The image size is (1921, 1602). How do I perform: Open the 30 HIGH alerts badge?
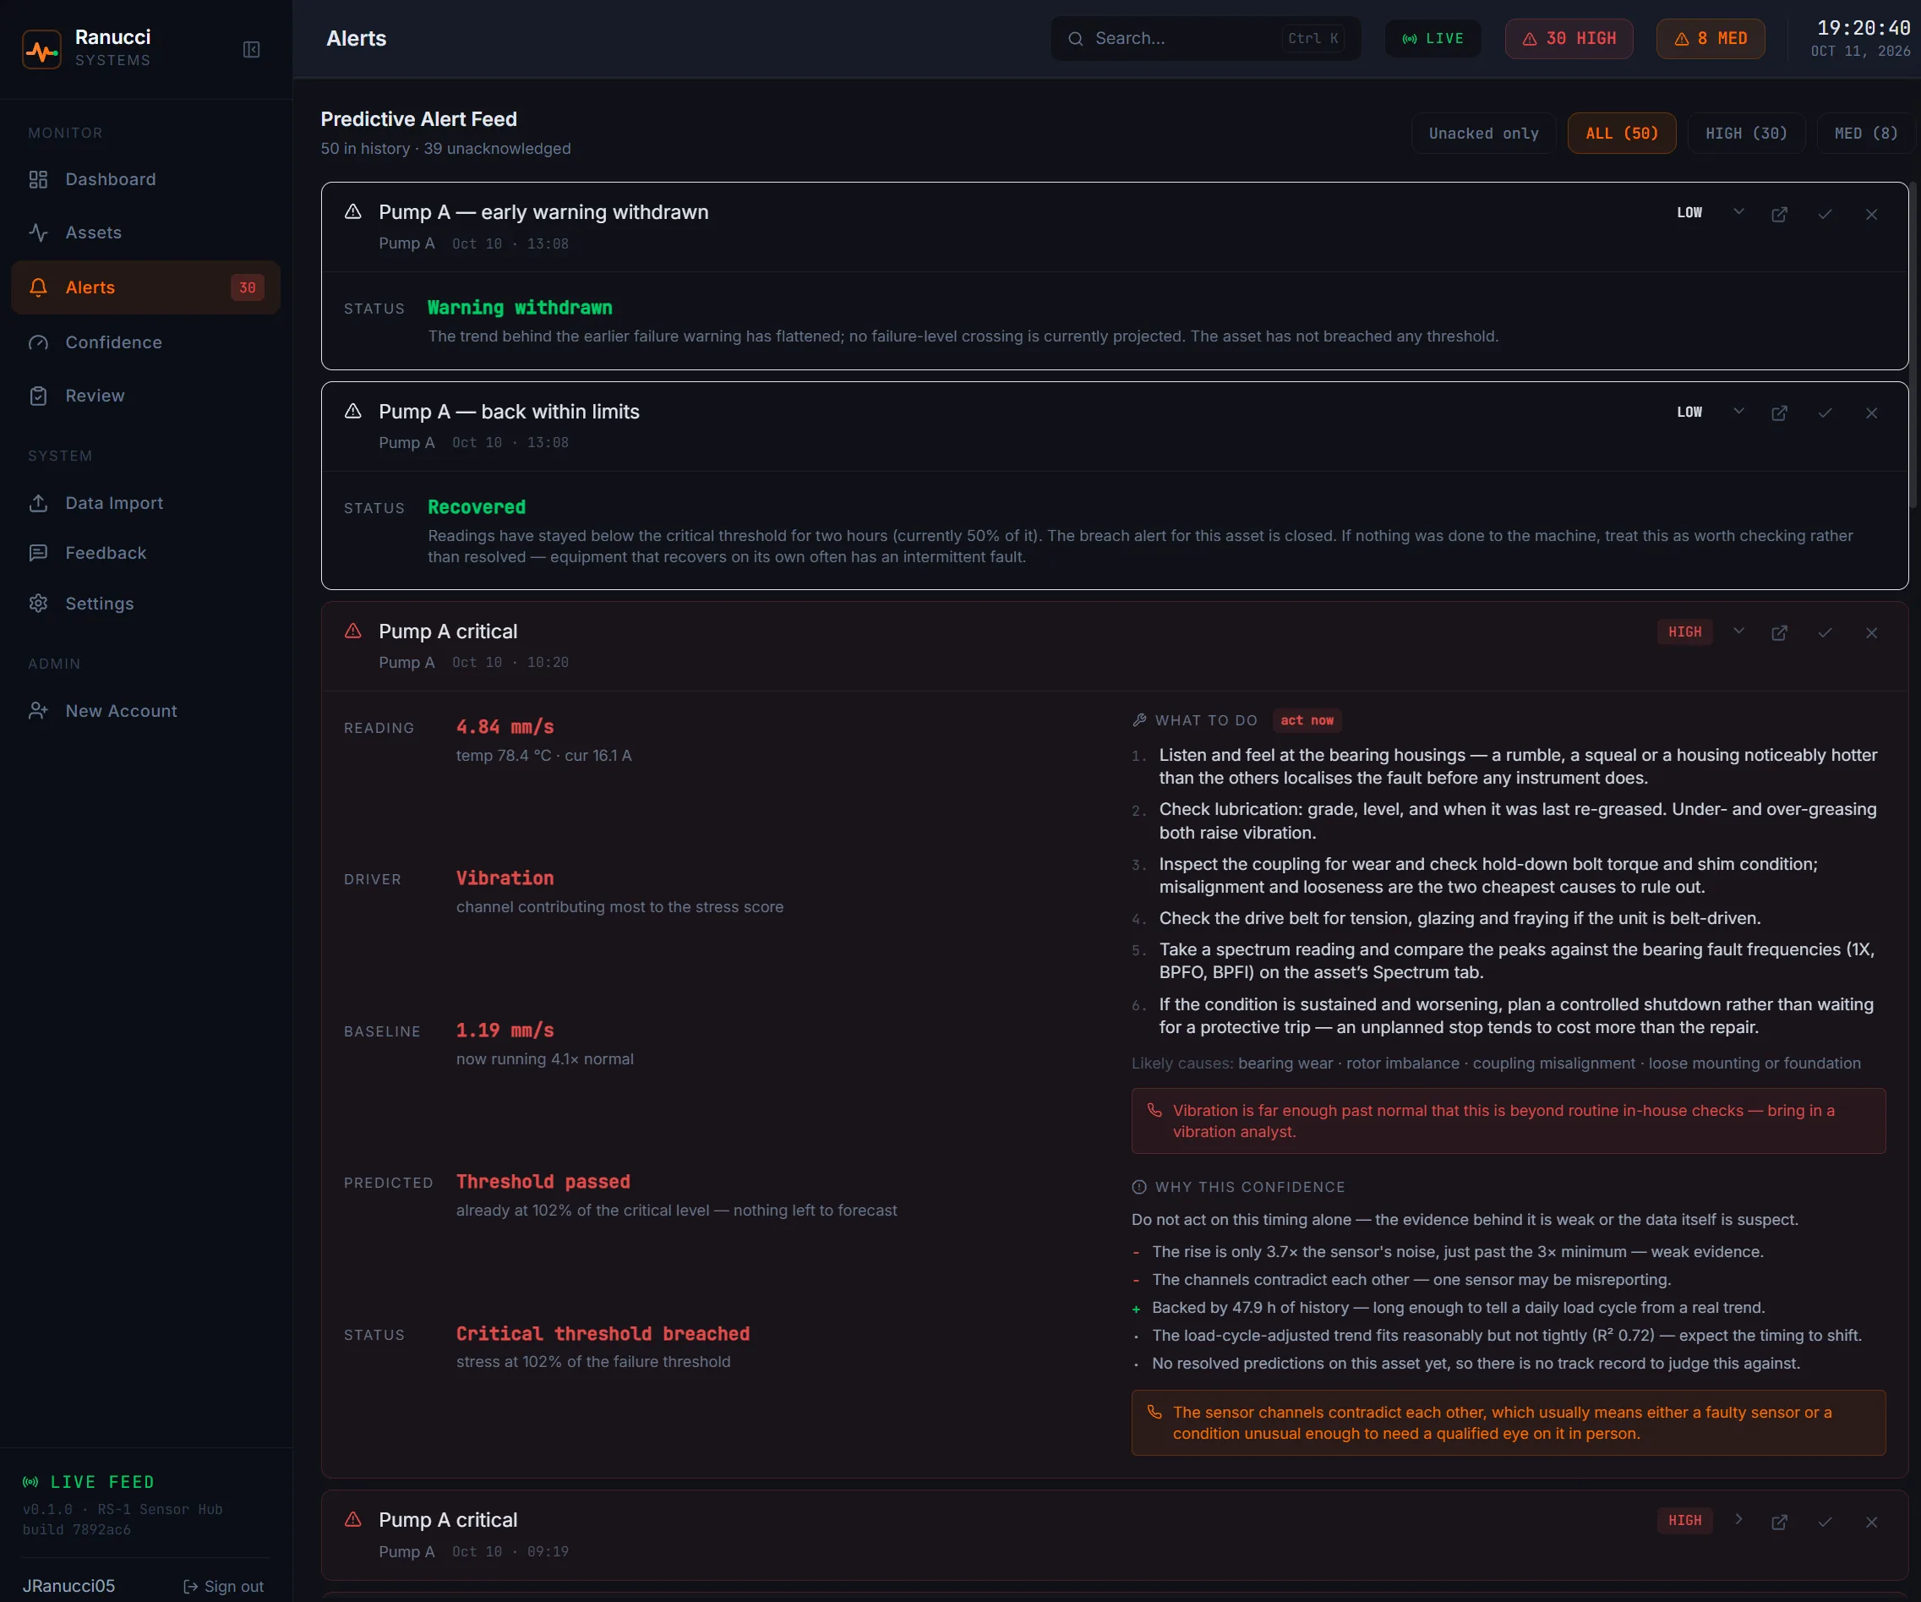[x=1569, y=38]
